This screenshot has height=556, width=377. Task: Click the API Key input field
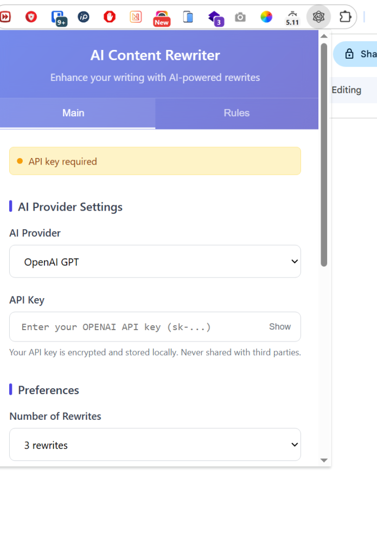(x=136, y=326)
